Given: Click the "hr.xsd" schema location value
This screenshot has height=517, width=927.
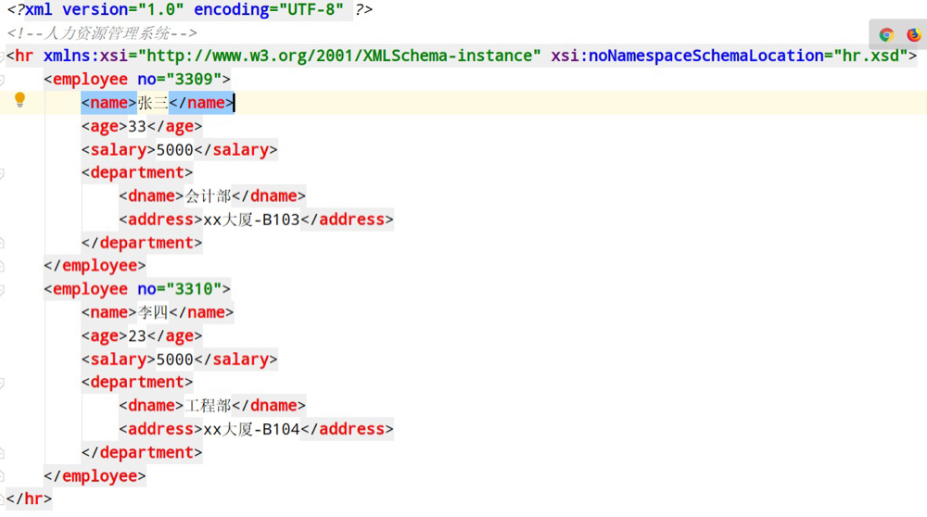Looking at the screenshot, I should click(x=870, y=56).
